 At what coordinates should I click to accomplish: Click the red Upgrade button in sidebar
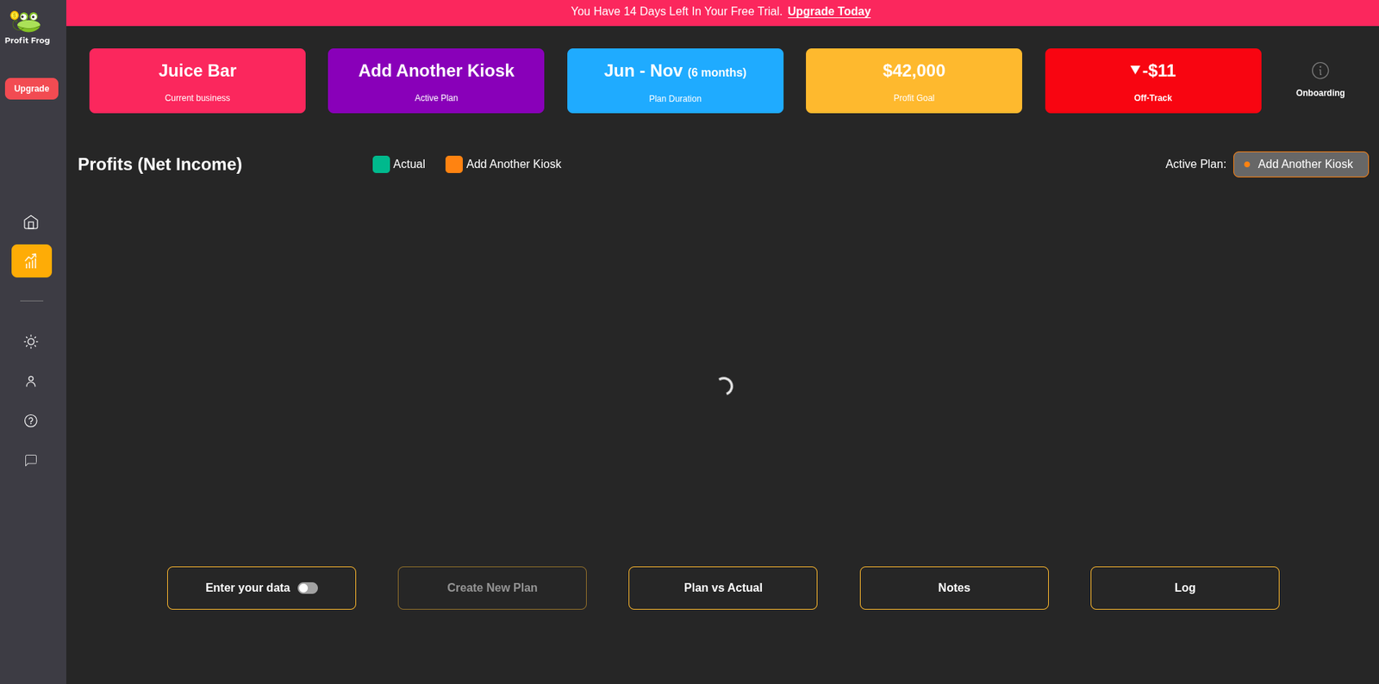tap(32, 89)
